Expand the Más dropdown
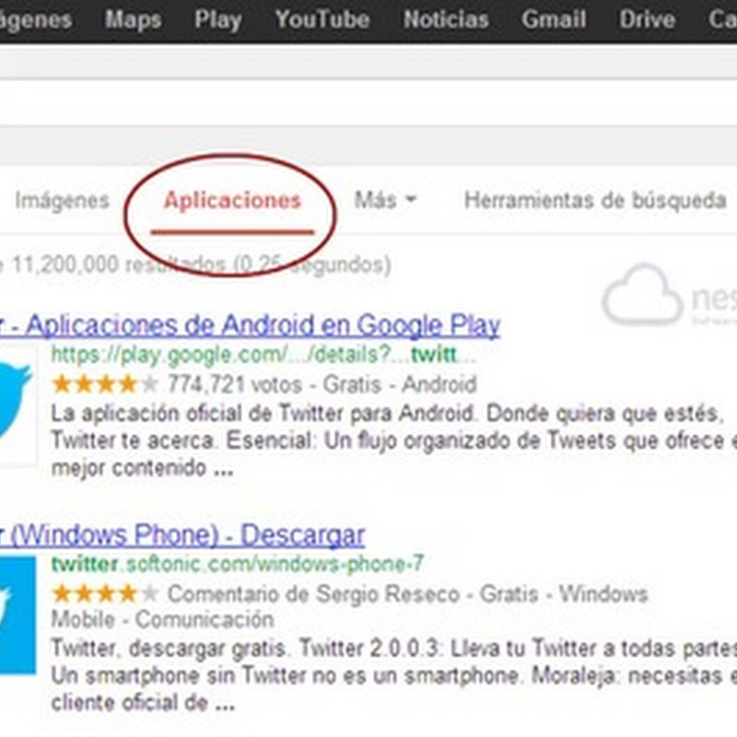737x737 pixels. 385,200
